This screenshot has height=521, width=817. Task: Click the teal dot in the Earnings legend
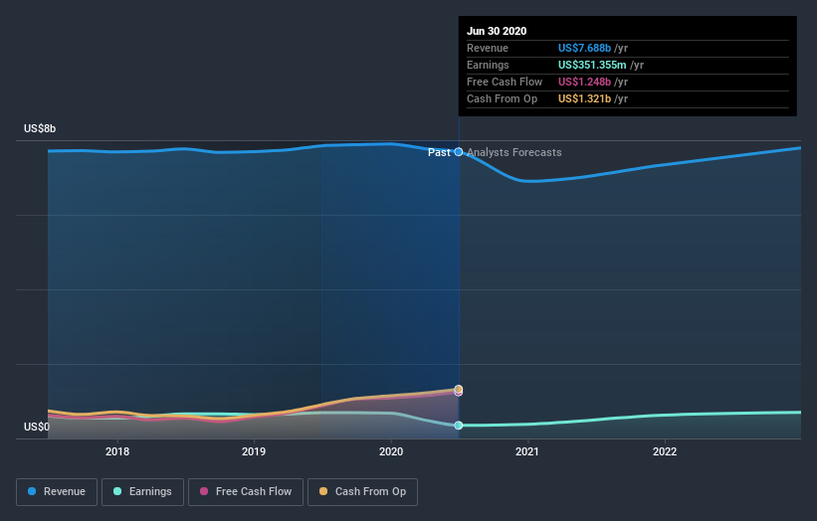117,491
